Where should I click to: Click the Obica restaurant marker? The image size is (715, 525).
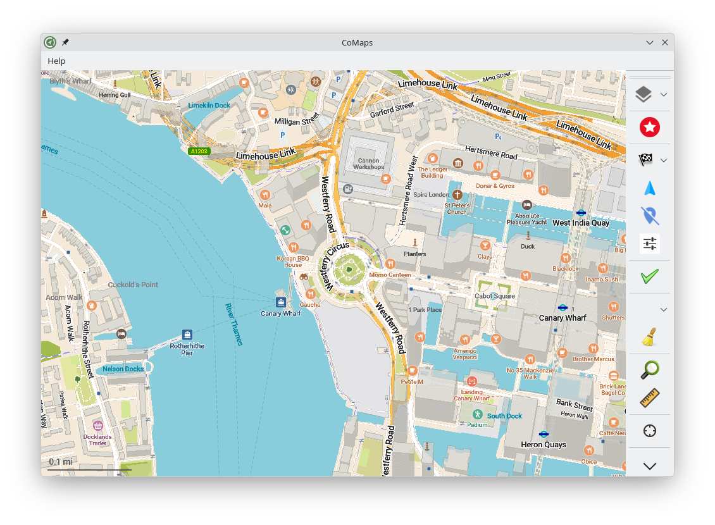coord(589,451)
